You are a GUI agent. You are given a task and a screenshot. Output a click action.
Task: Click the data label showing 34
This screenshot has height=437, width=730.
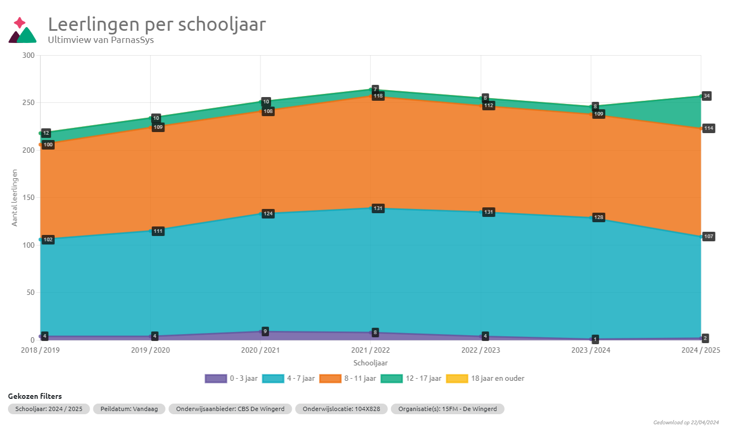click(707, 96)
